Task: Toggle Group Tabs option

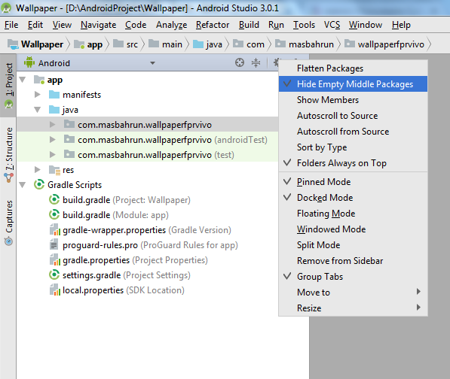Action: click(353, 276)
